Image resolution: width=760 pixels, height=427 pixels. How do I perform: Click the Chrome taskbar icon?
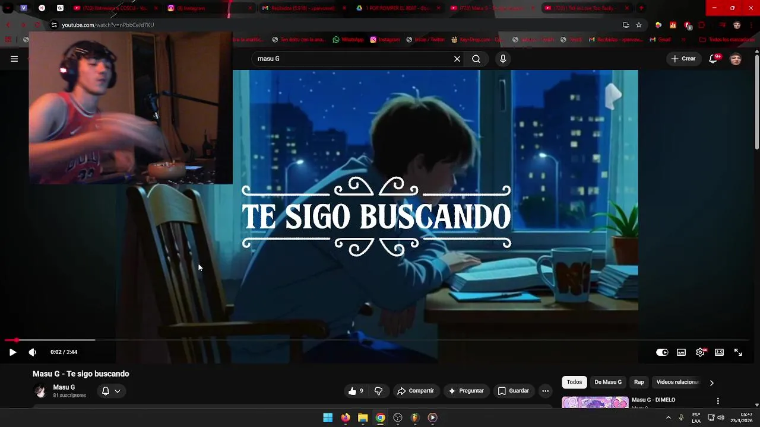coord(380,418)
